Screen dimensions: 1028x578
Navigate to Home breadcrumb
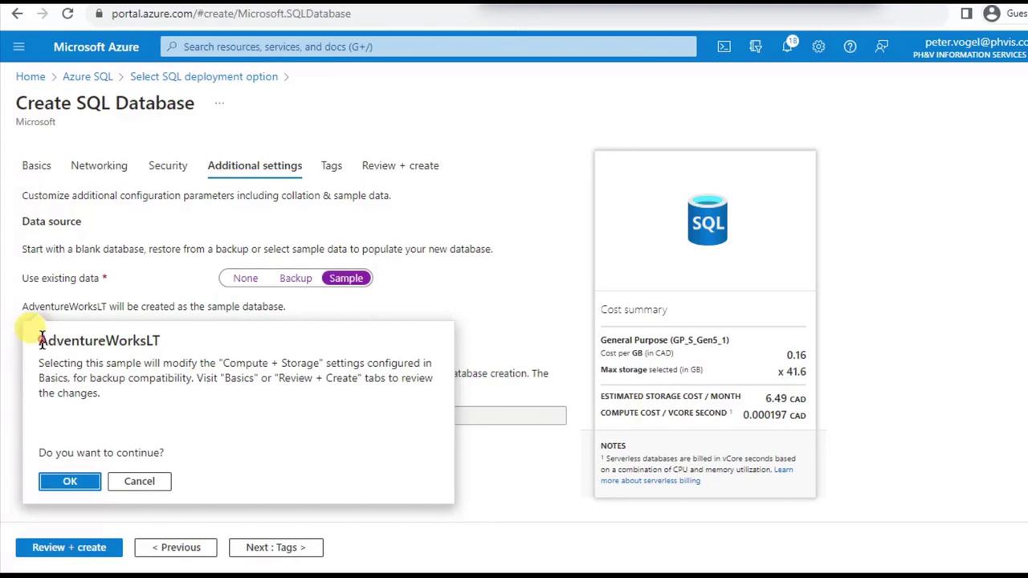(31, 76)
